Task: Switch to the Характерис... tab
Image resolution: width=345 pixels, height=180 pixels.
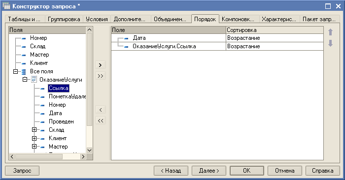Action: (x=279, y=19)
